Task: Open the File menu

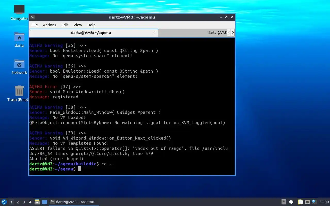Action: click(x=35, y=25)
